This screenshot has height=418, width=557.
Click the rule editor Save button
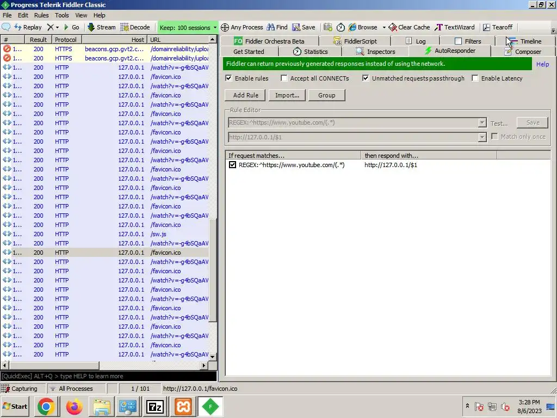[x=533, y=122]
